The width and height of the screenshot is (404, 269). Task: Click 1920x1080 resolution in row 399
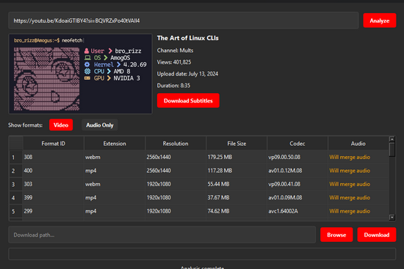(176, 197)
